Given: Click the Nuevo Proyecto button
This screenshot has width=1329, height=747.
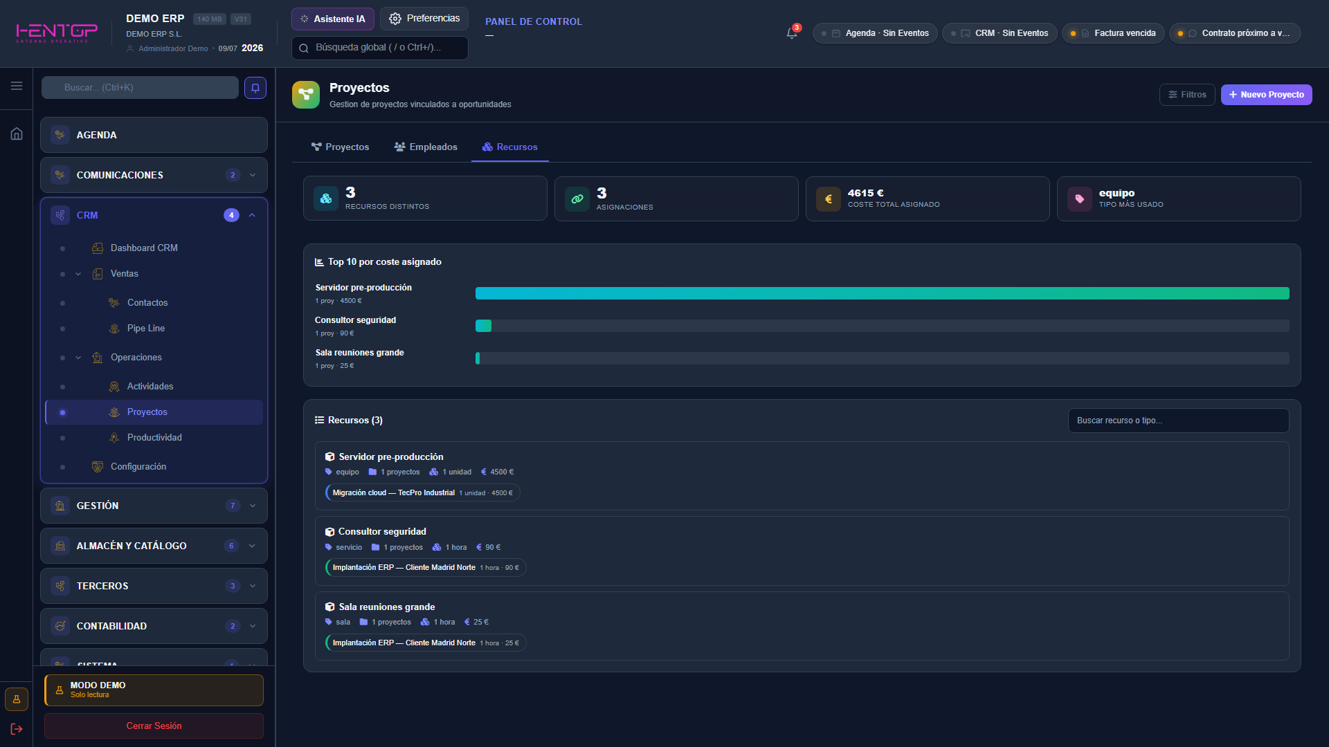Looking at the screenshot, I should 1266,95.
